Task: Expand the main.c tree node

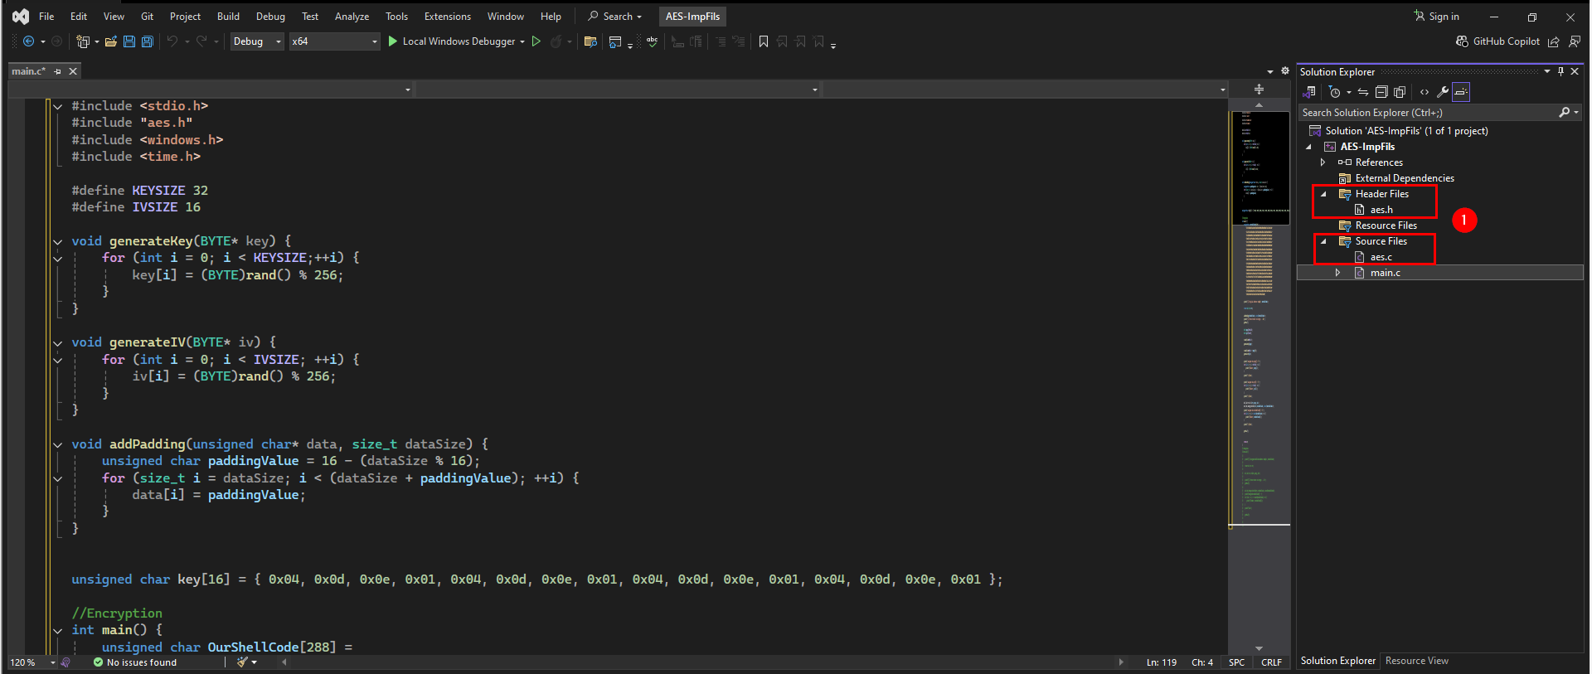Action: point(1337,273)
